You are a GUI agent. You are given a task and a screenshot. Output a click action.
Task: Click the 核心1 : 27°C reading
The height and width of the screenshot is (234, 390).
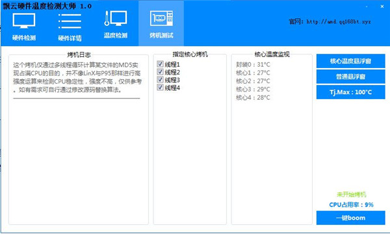(253, 73)
